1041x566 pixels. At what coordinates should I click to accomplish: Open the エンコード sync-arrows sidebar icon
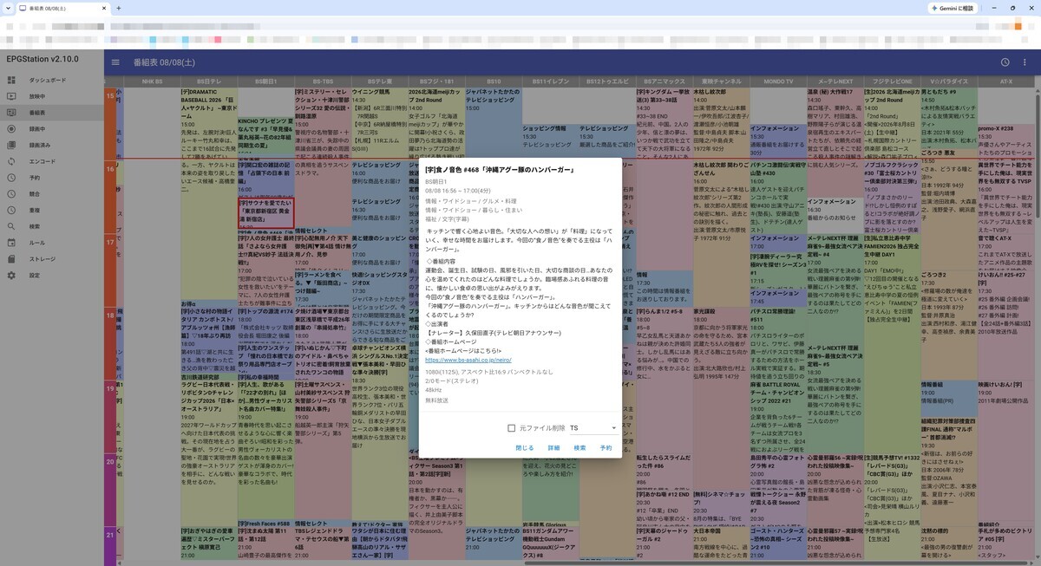(x=11, y=161)
